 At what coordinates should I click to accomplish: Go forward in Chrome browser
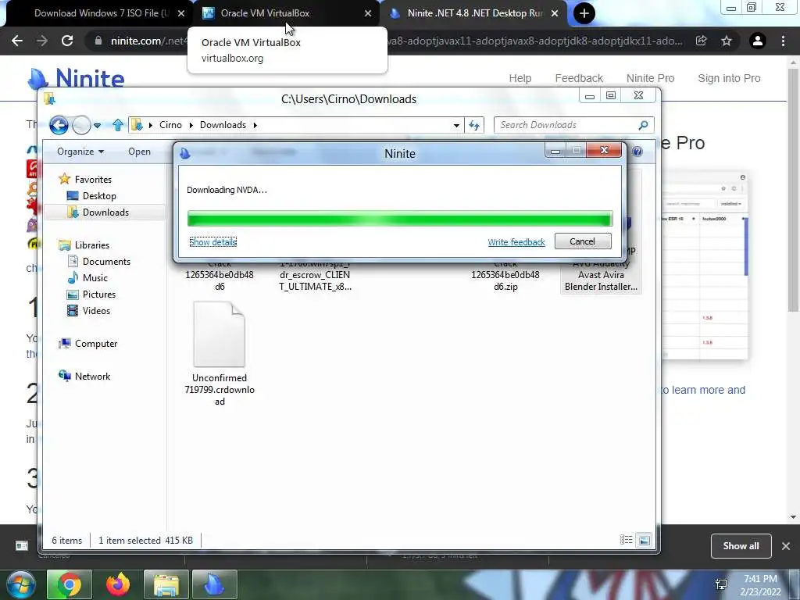(42, 41)
